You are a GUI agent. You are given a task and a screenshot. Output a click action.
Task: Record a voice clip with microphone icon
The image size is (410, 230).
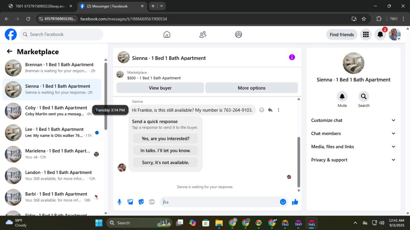(x=119, y=202)
